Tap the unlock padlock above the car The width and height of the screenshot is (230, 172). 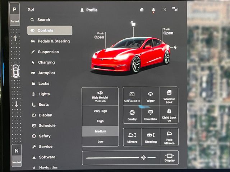click(133, 23)
